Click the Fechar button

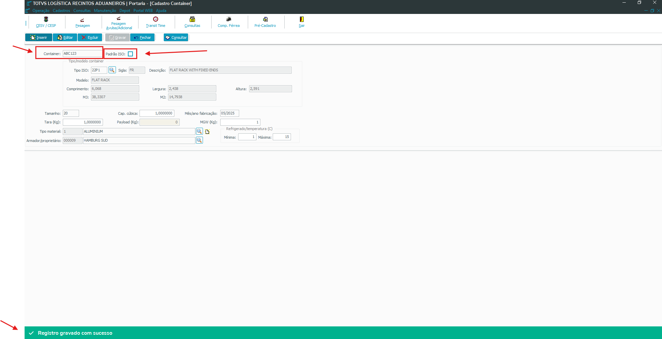pos(142,37)
